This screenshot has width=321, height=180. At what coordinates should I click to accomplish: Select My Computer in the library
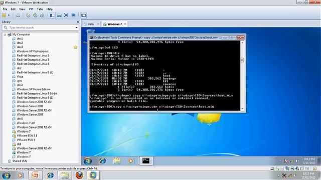point(21,34)
